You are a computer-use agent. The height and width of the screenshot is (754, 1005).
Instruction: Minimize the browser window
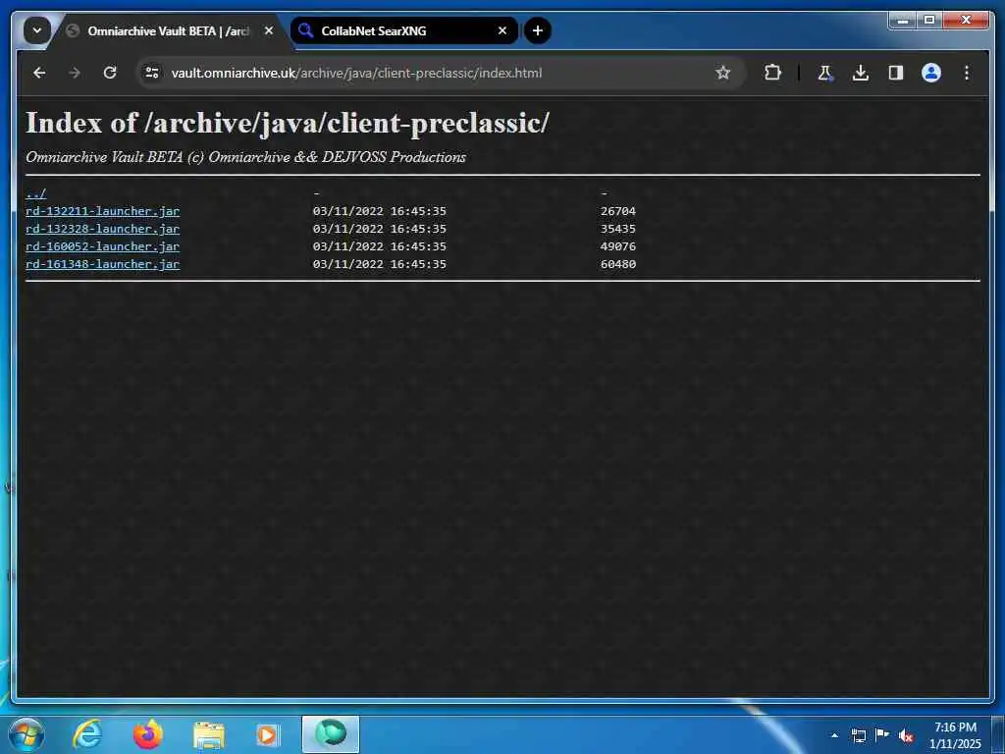coord(903,21)
